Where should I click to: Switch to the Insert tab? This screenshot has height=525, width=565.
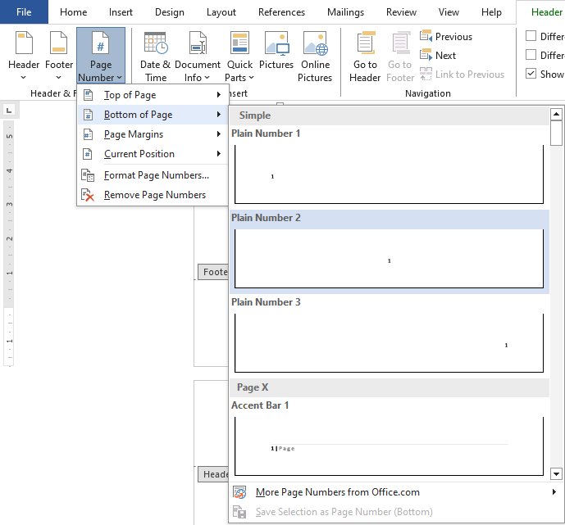pos(121,11)
